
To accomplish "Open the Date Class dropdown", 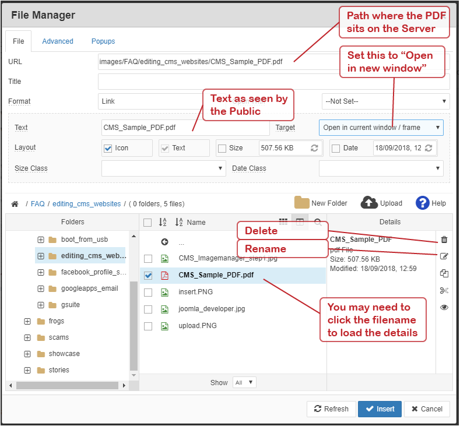I will coord(381,168).
